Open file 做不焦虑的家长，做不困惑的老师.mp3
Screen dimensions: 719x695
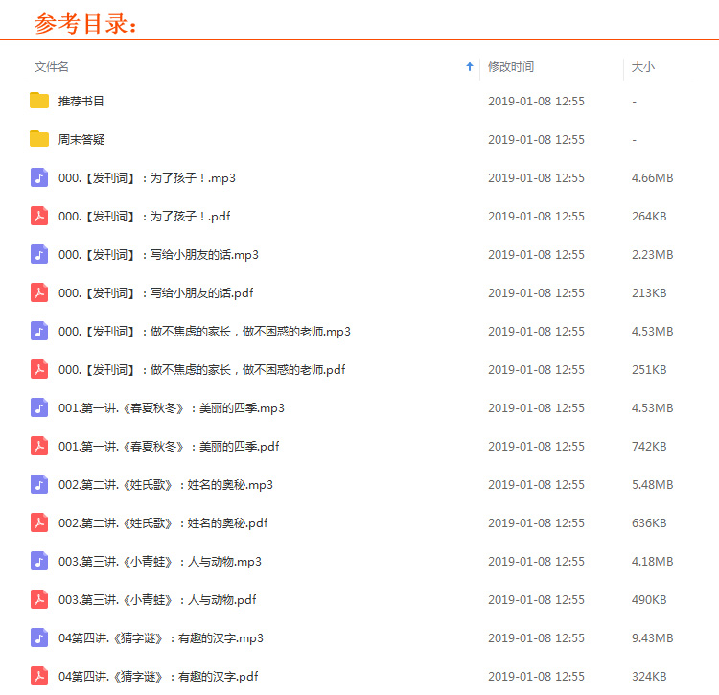[204, 331]
